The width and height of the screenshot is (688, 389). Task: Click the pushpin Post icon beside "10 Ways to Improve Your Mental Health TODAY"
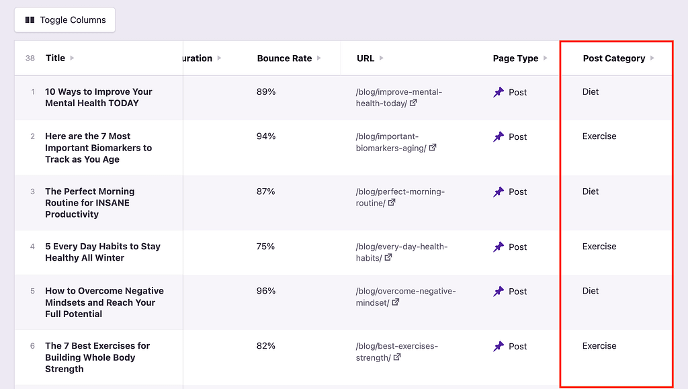499,92
